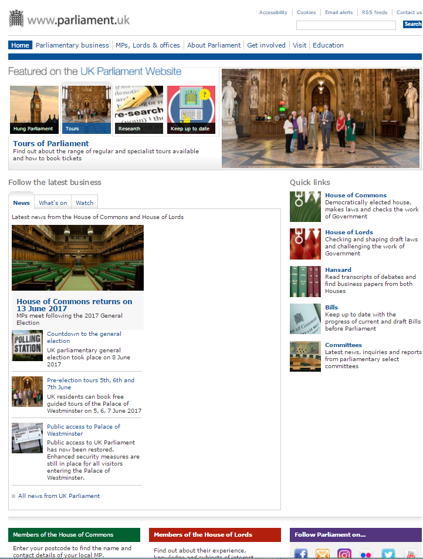This screenshot has width=423, height=559.
Task: Open Tours of Parliament heading link
Action: point(51,143)
